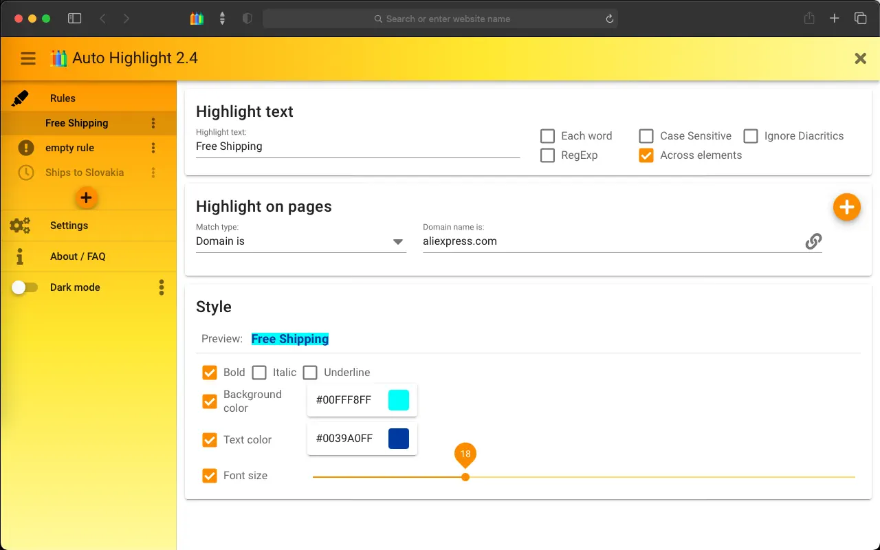The width and height of the screenshot is (880, 550).
Task: Click the hamburger menu icon
Action: (28, 58)
